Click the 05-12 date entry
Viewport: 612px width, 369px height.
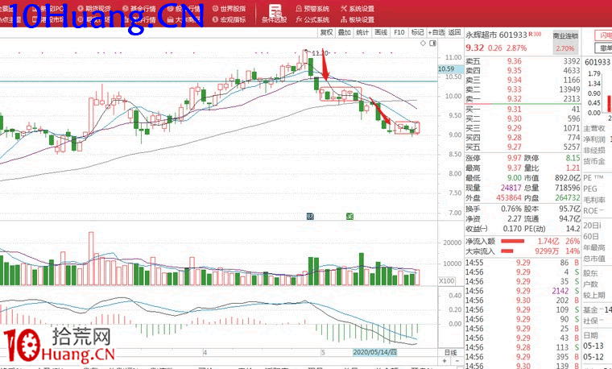click(x=593, y=357)
